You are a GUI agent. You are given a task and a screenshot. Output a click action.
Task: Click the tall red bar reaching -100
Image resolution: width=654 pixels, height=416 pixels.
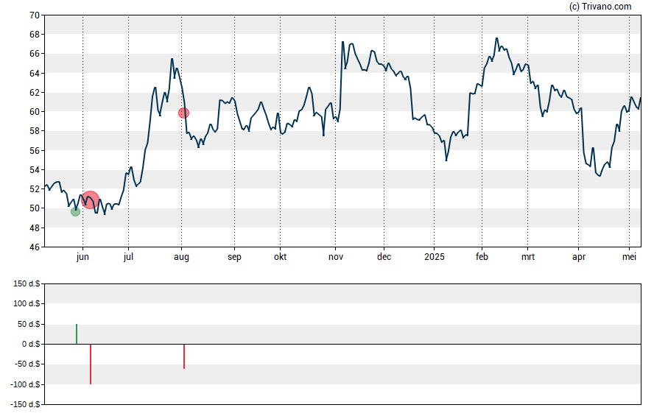click(91, 364)
